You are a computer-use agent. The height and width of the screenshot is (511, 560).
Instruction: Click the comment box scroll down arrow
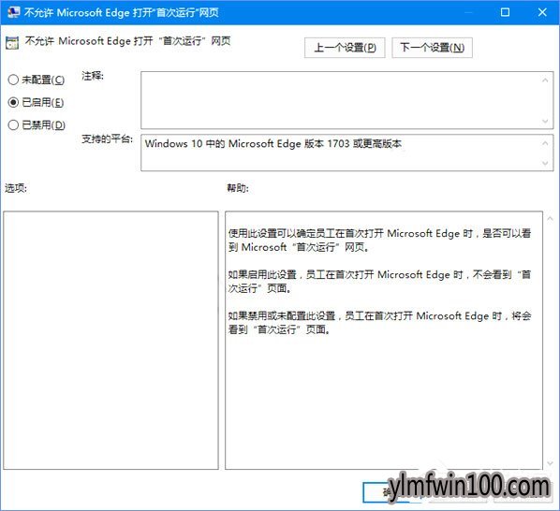coord(545,121)
